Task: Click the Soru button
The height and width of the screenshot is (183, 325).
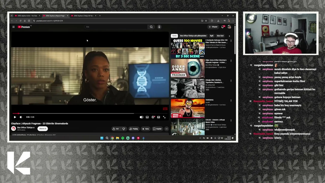Action: [x=145, y=129]
